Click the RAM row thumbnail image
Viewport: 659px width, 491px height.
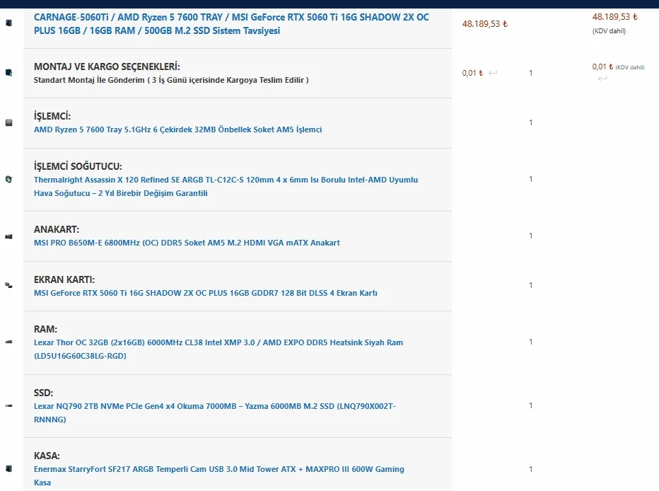pyautogui.click(x=8, y=342)
